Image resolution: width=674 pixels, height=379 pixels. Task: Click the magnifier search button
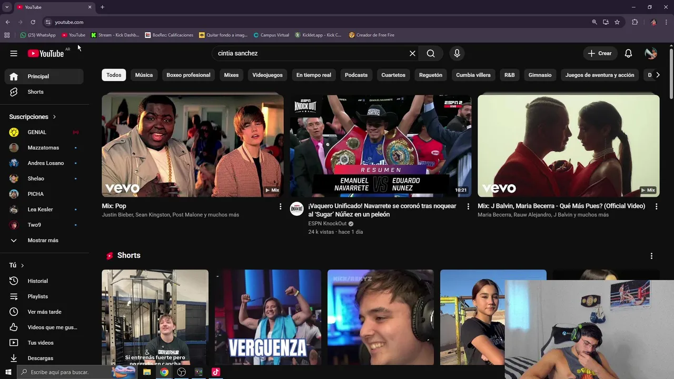point(431,53)
